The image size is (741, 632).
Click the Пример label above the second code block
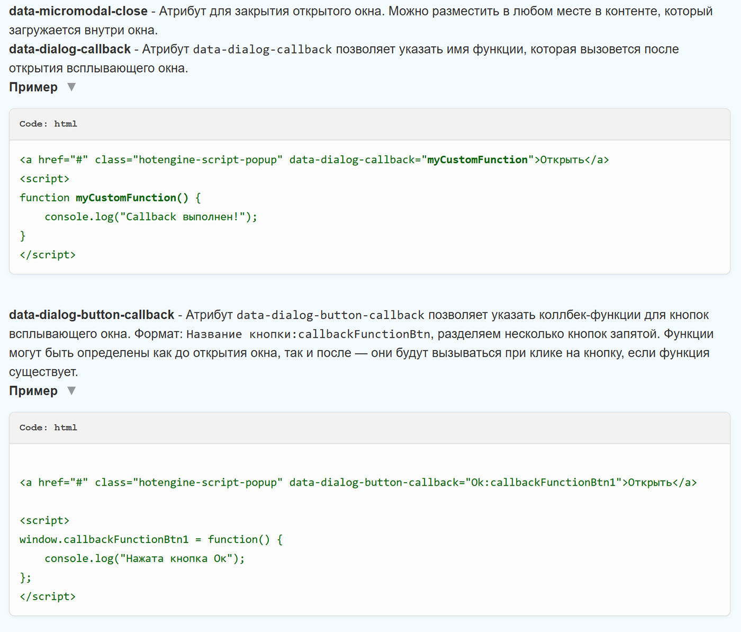coord(33,390)
